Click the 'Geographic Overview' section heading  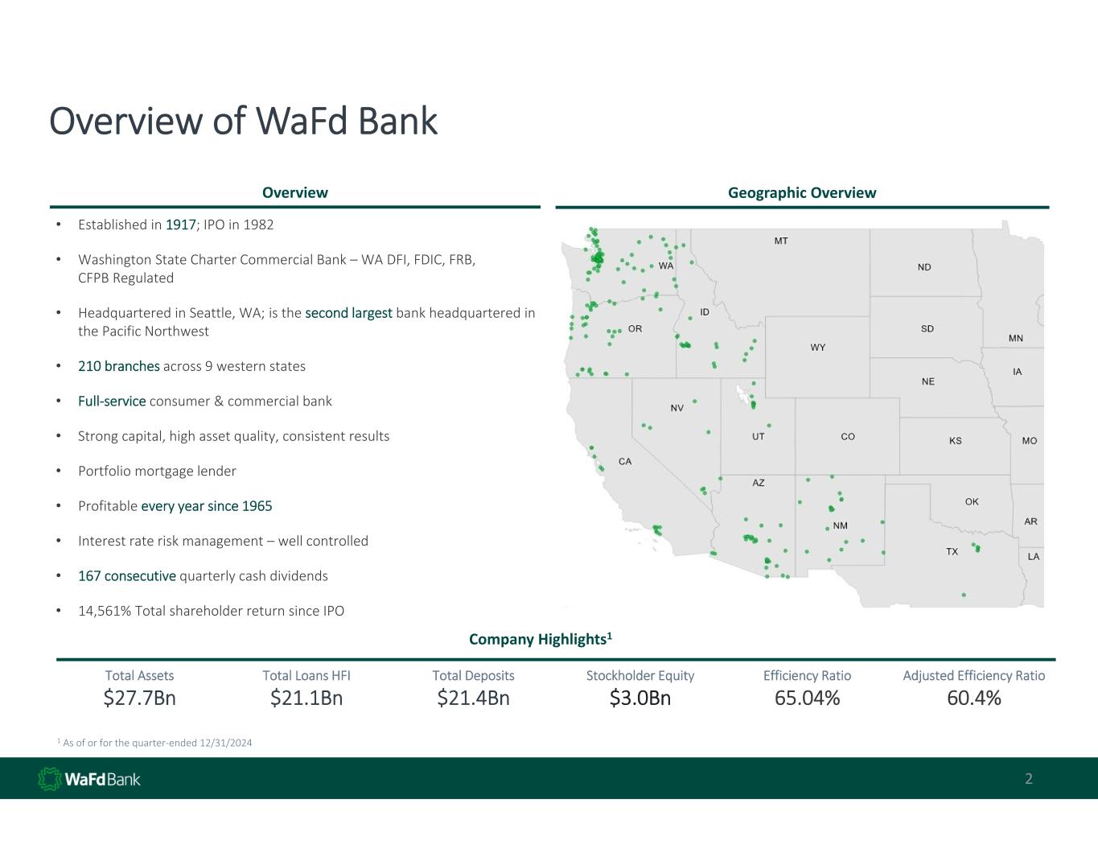[x=801, y=192]
